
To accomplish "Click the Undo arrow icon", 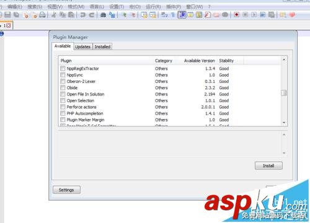I will (x=82, y=15).
